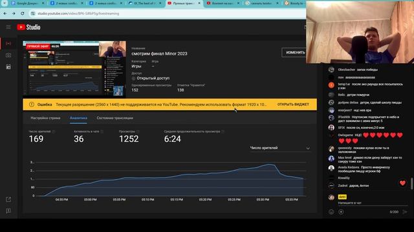Click the feedback icon at sidebar bottom

click(x=8, y=211)
